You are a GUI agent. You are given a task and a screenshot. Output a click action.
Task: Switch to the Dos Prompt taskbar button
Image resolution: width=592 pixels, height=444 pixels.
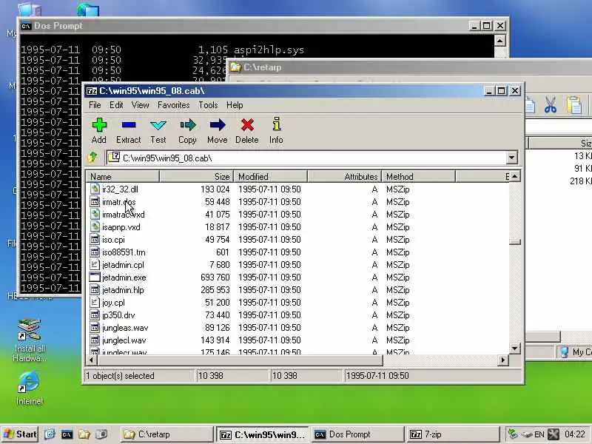pos(358,434)
